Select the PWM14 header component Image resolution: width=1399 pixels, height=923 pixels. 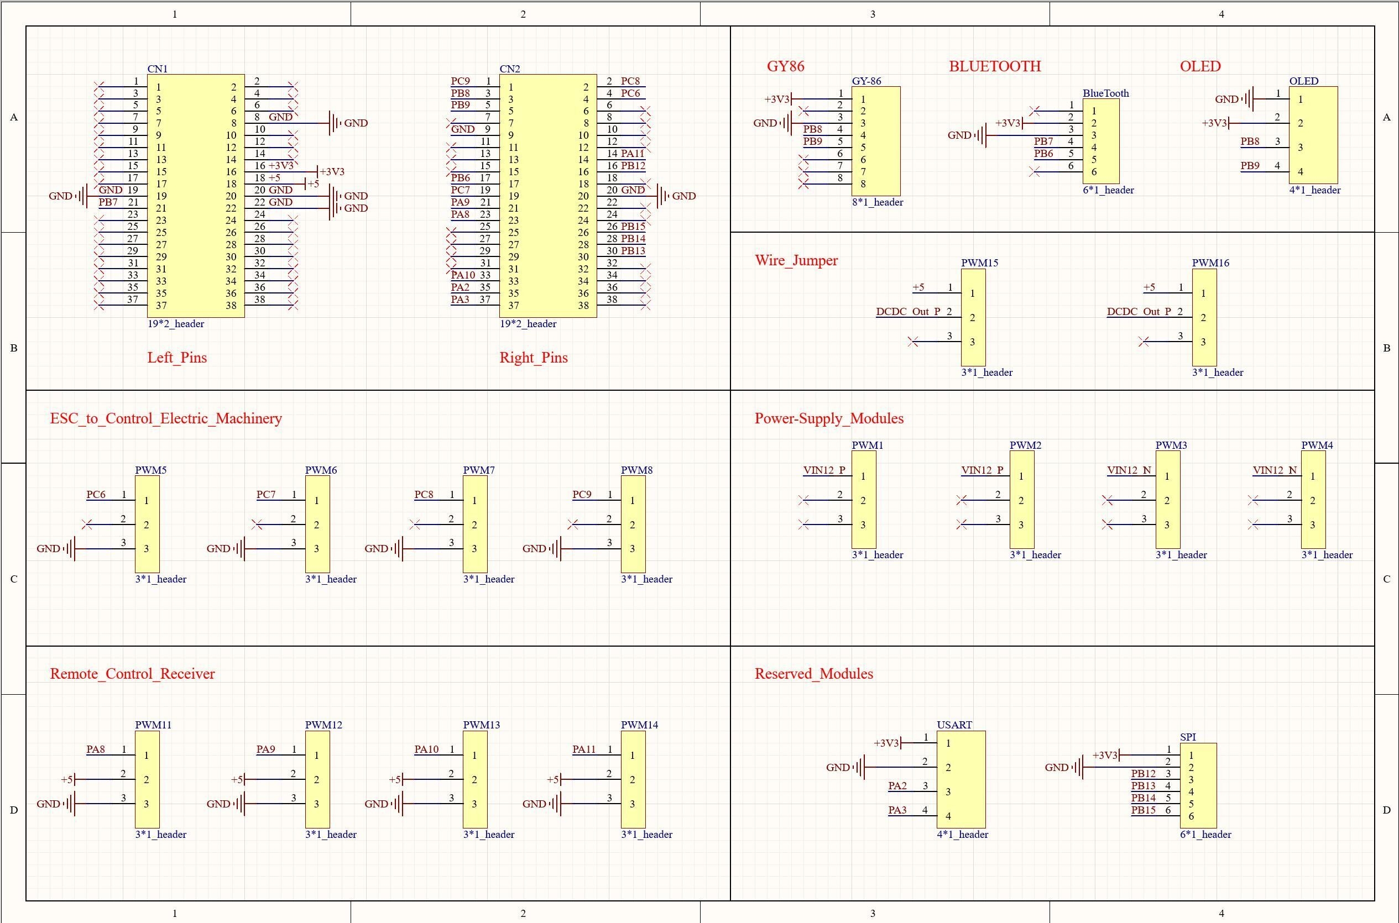tap(633, 779)
